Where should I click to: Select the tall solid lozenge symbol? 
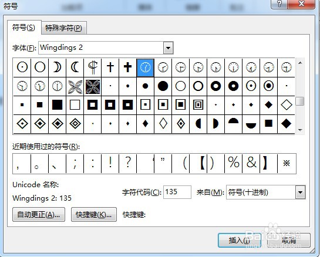[145, 124]
